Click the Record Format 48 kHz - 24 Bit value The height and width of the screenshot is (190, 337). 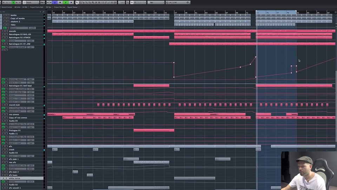pos(21,7)
